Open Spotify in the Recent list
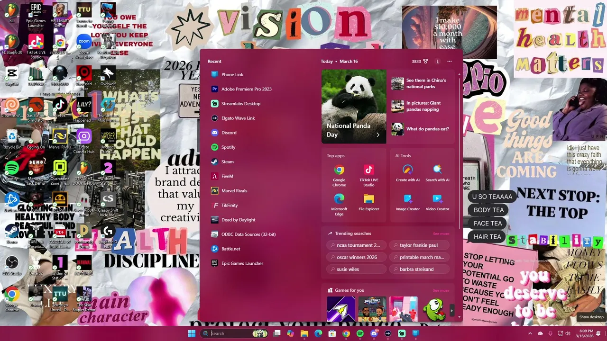607x341 pixels. click(x=258, y=147)
